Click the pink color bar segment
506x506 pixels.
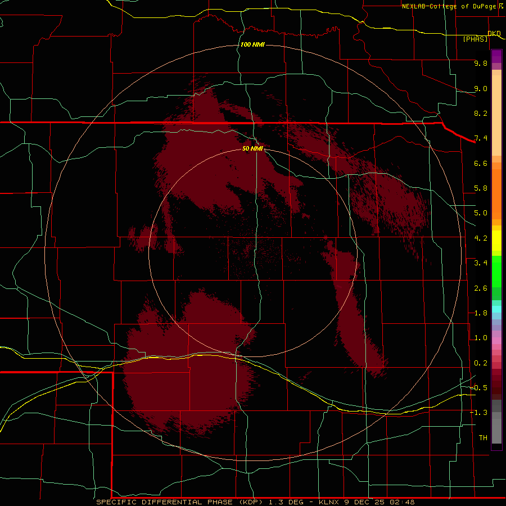(x=496, y=341)
